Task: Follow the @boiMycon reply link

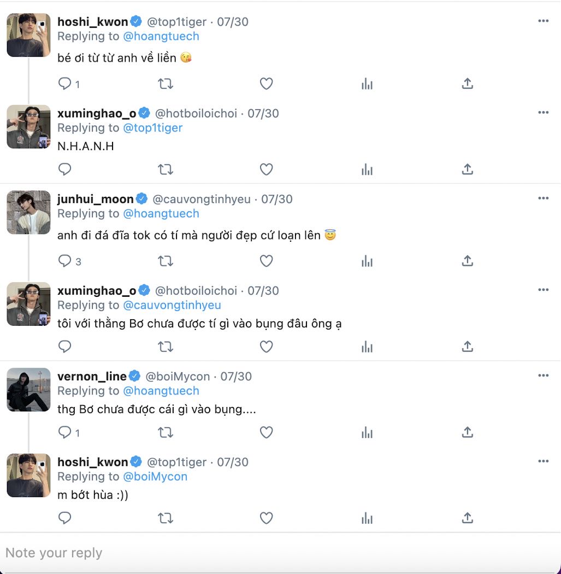Action: pos(155,476)
